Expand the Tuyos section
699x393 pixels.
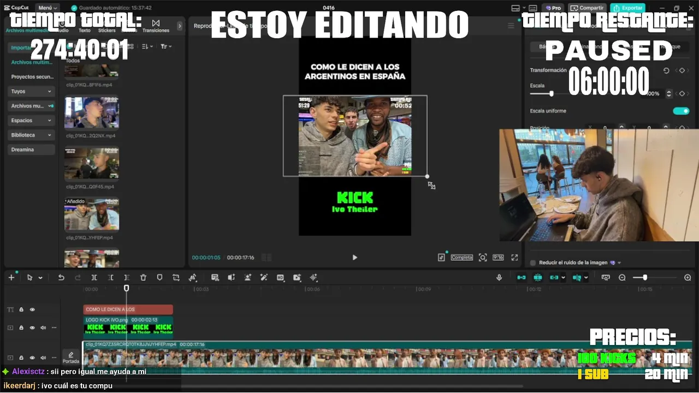click(x=32, y=91)
